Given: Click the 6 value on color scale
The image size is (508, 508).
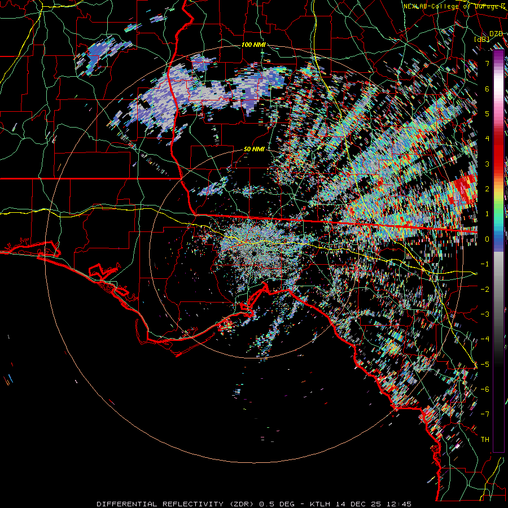Looking at the screenshot, I should [487, 89].
